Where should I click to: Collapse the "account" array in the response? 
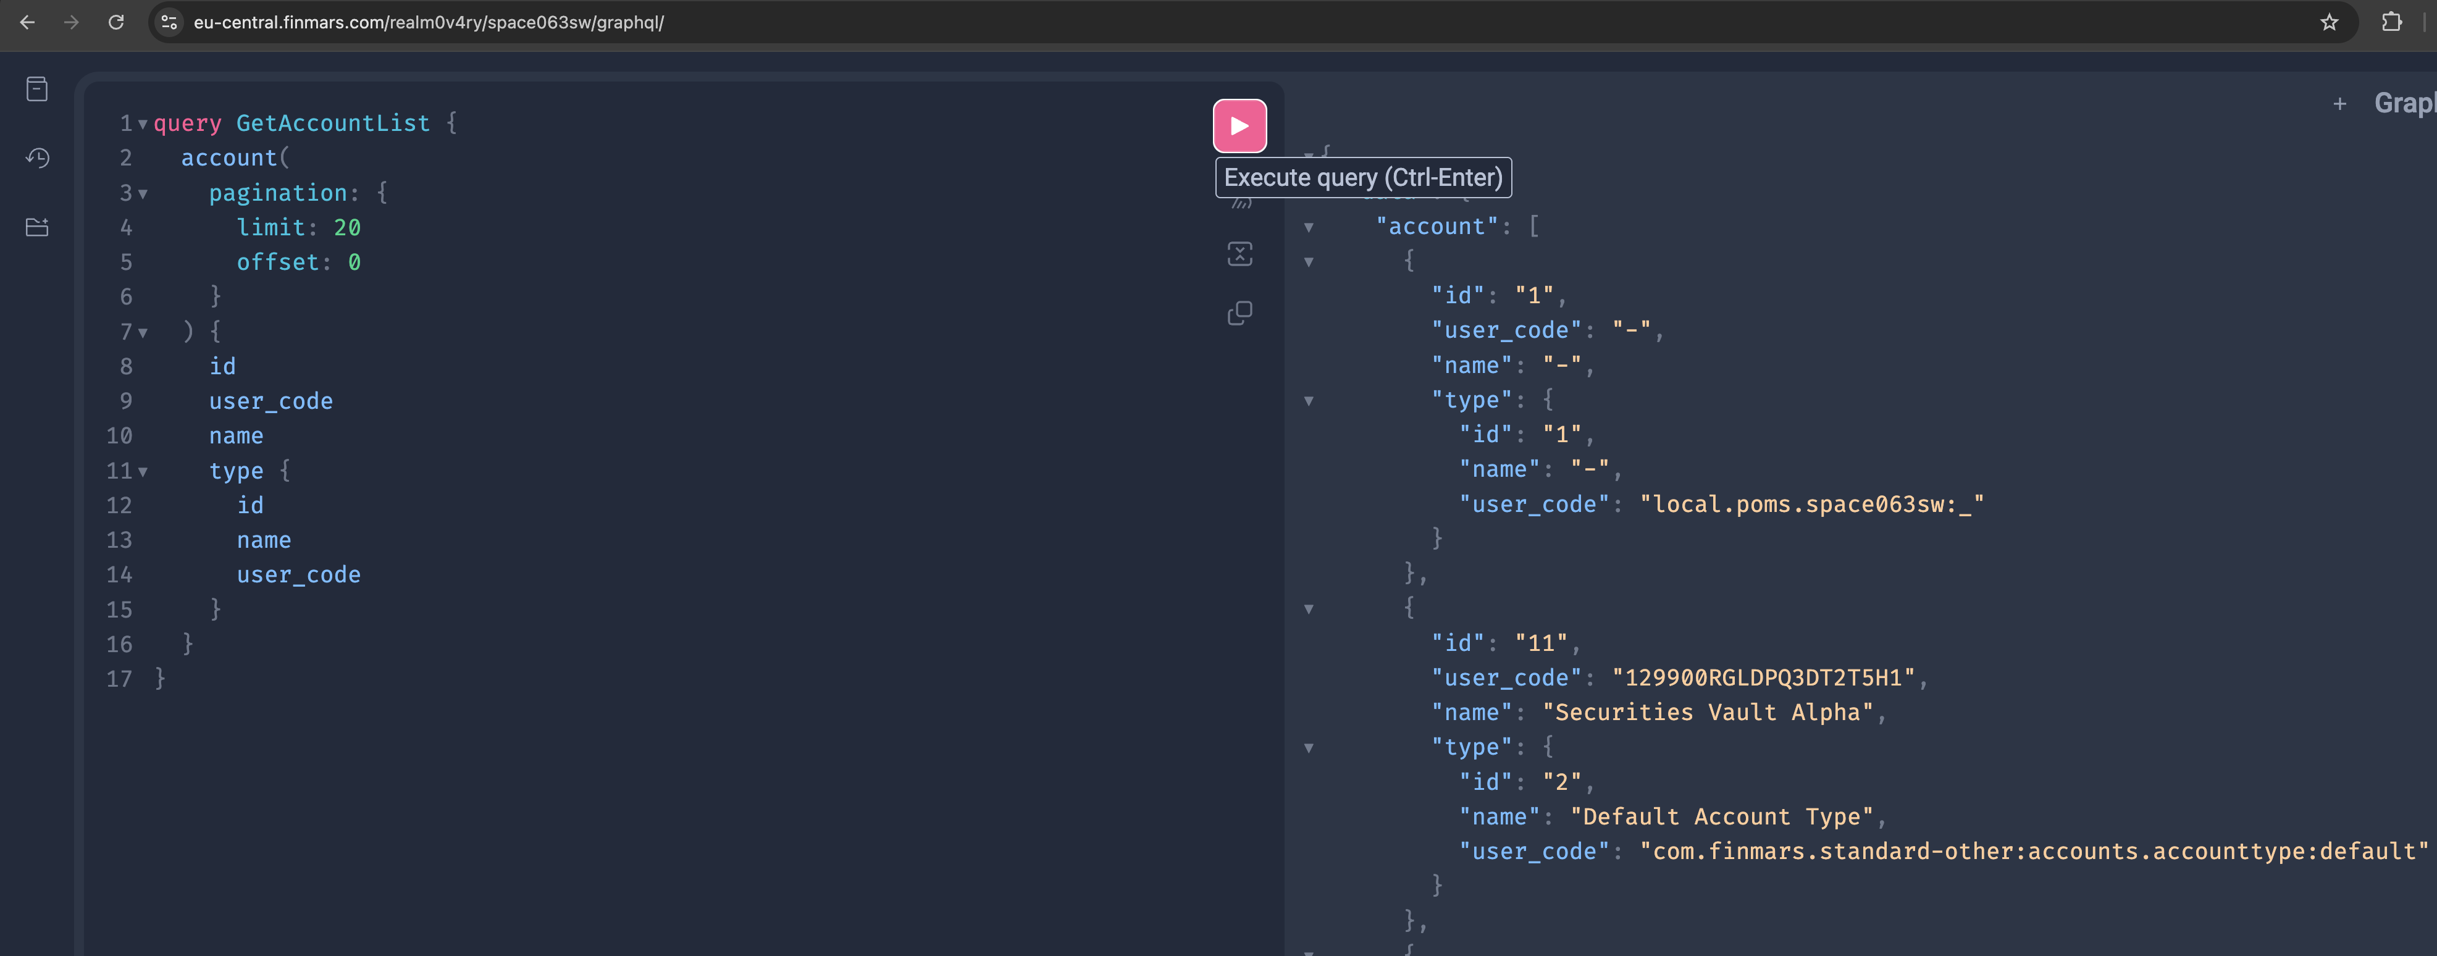pos(1309,227)
